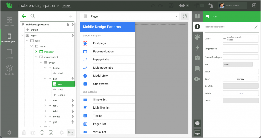Switch to desktop monitor preview
The image size is (261, 138).
(197, 132)
